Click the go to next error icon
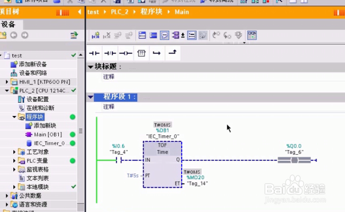This screenshot has height=212, width=345. pyautogui.click(x=227, y=35)
